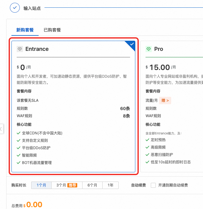The image size is (203, 209).
Task: Click the blue selected checkmark corner badge
Action: (132, 44)
